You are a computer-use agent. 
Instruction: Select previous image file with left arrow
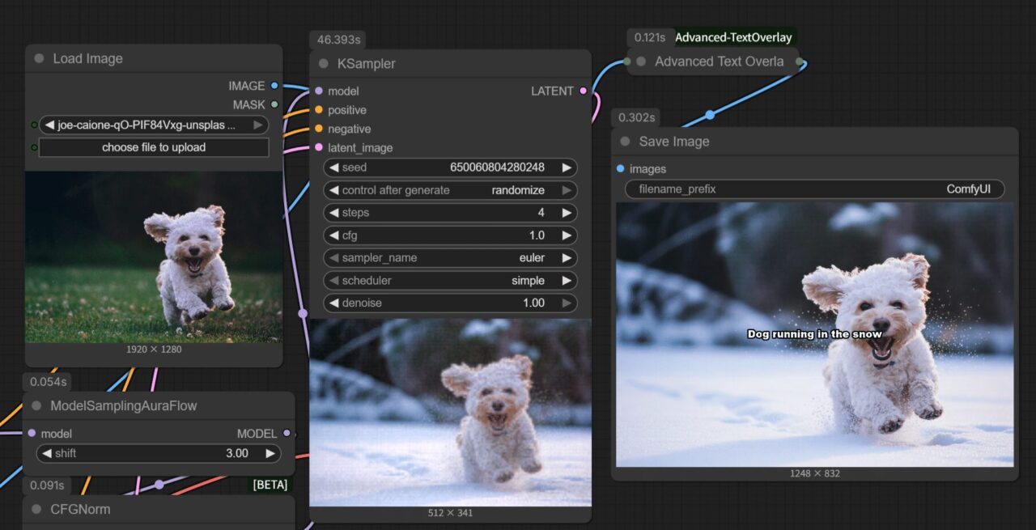(49, 125)
